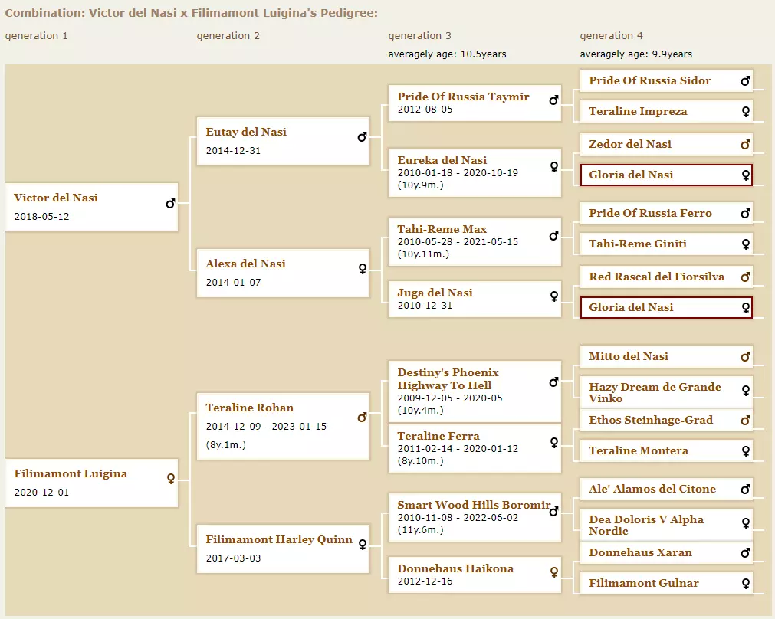Click the male icon beside Tahi-Reme Max
The height and width of the screenshot is (619, 775).
point(554,236)
